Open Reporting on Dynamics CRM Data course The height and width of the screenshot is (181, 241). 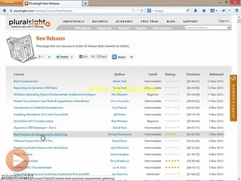35,88
